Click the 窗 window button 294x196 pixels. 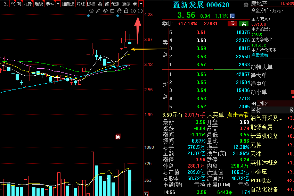pyautogui.click(x=107, y=4)
